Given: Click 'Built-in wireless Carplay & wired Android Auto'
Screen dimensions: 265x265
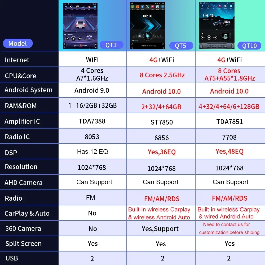Looking at the screenshot, I should coord(228,213).
